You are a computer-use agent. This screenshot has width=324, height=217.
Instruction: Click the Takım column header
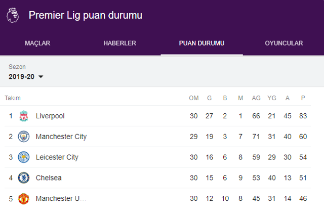tap(13, 98)
